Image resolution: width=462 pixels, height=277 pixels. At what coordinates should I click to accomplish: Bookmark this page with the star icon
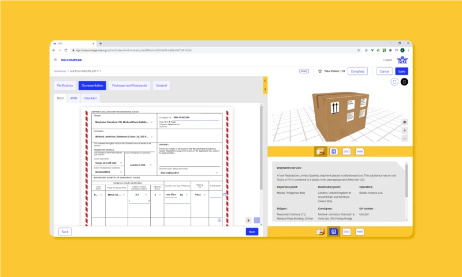[359, 50]
